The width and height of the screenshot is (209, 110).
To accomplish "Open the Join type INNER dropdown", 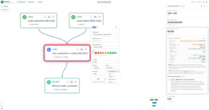I will 105,62.
